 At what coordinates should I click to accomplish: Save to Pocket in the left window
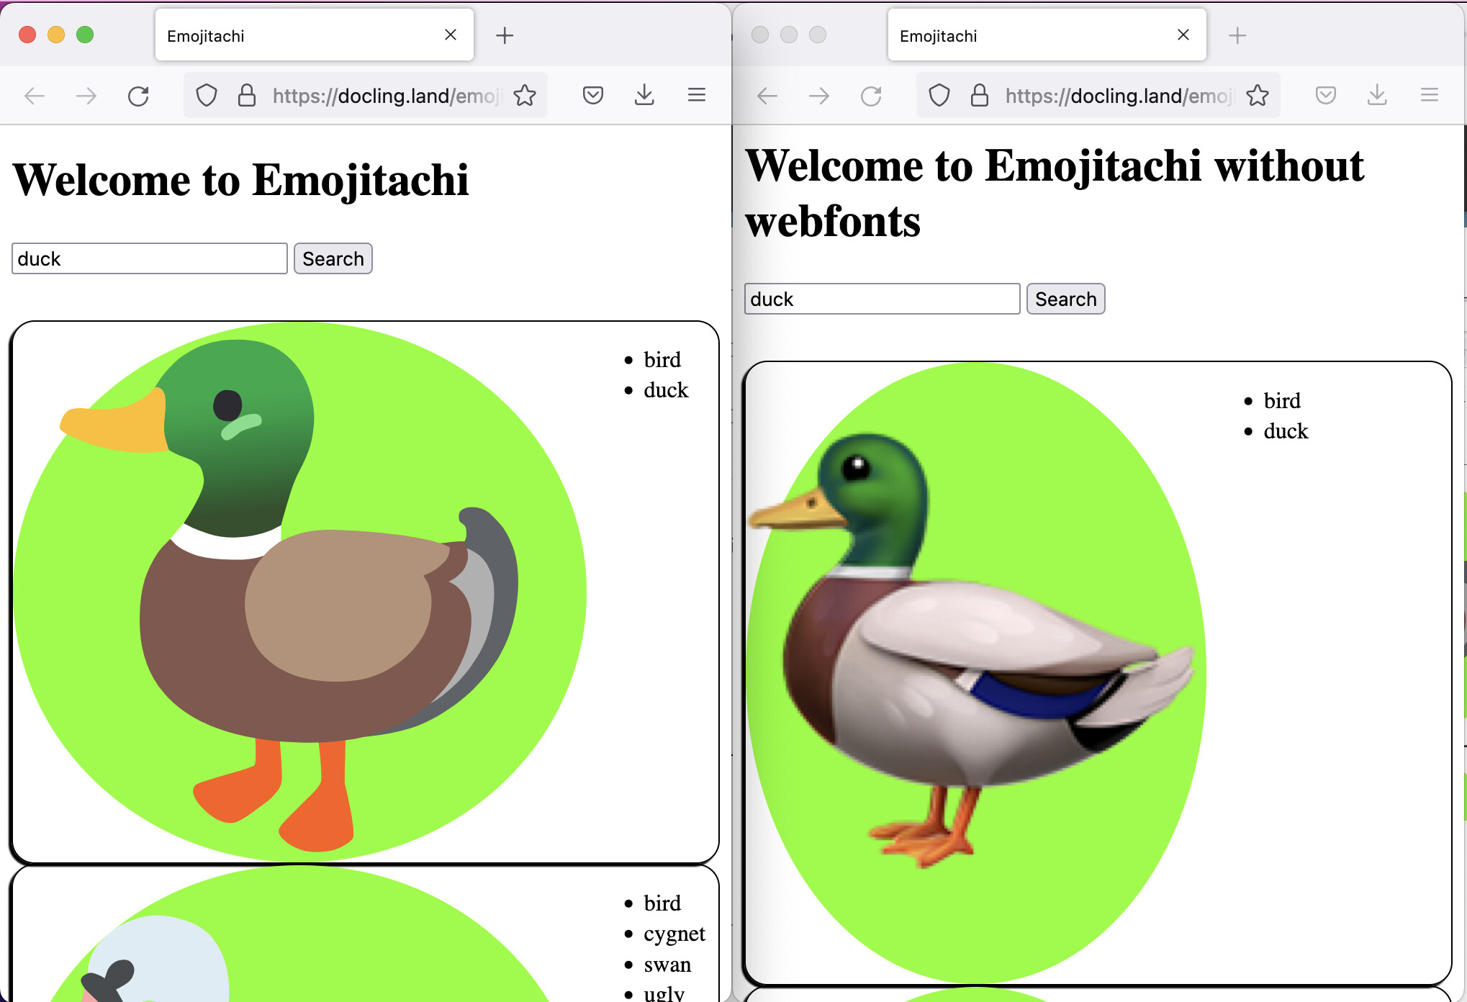click(x=593, y=95)
